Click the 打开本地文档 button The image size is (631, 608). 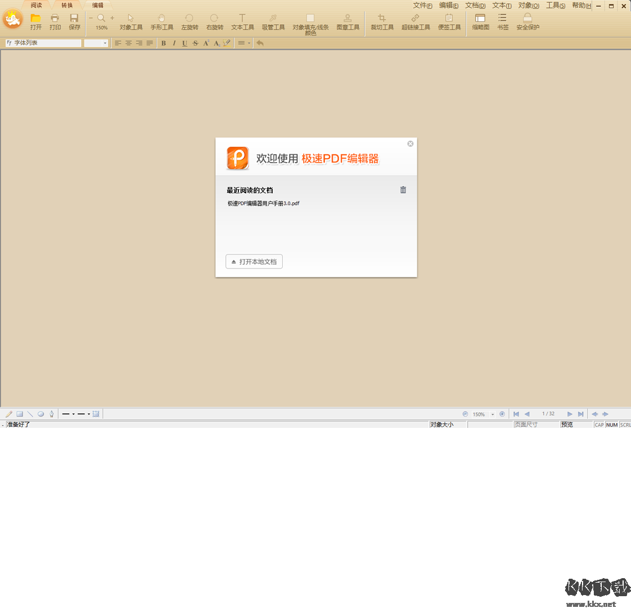point(254,261)
